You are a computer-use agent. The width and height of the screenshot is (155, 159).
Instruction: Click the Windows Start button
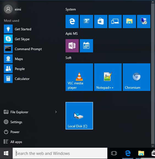[x=6, y=153]
